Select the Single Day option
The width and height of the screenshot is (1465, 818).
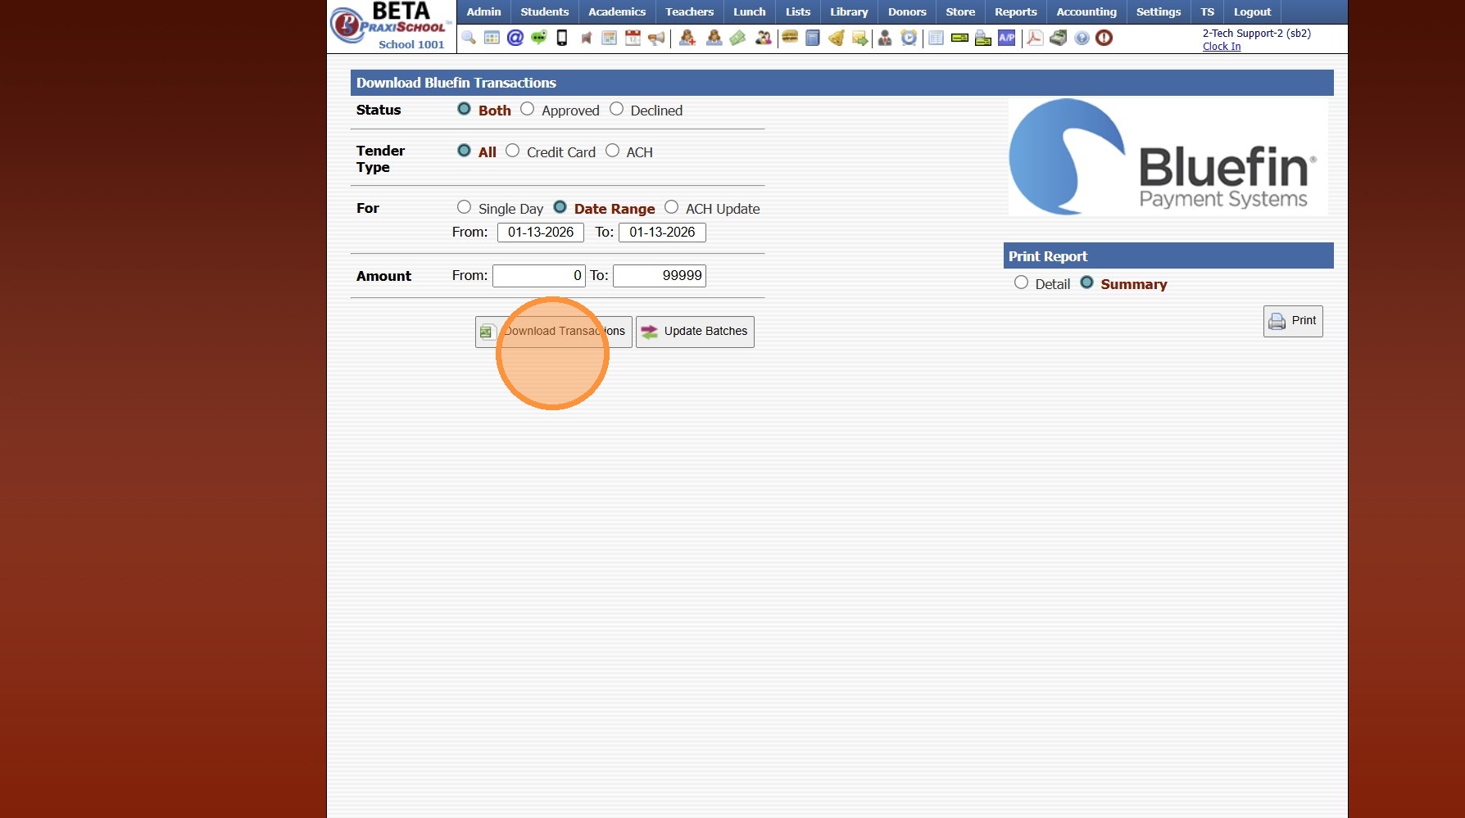(464, 207)
